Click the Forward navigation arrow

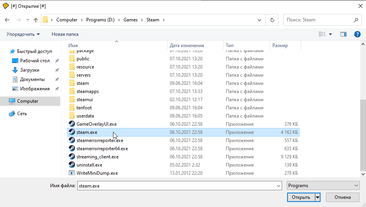[18, 20]
